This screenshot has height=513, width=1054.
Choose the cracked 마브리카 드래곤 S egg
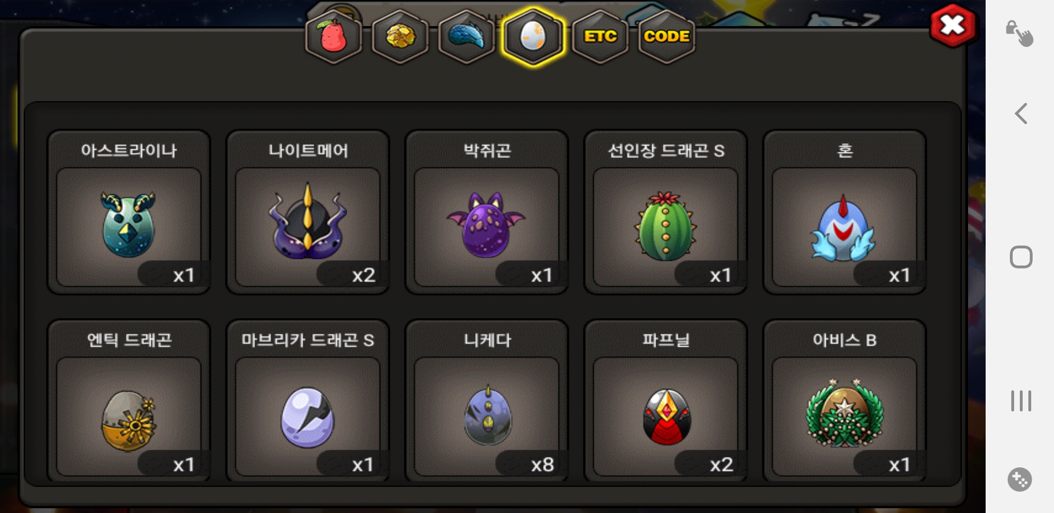(308, 401)
